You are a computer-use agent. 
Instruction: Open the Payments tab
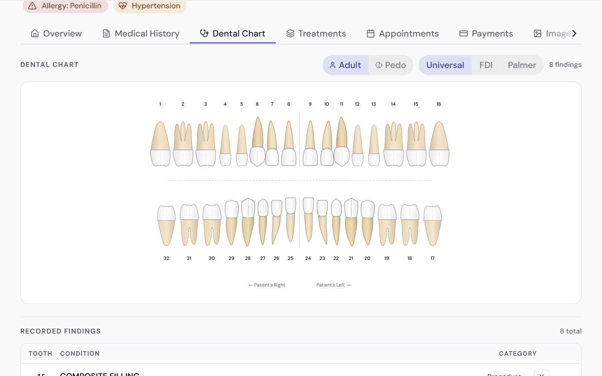tap(486, 33)
